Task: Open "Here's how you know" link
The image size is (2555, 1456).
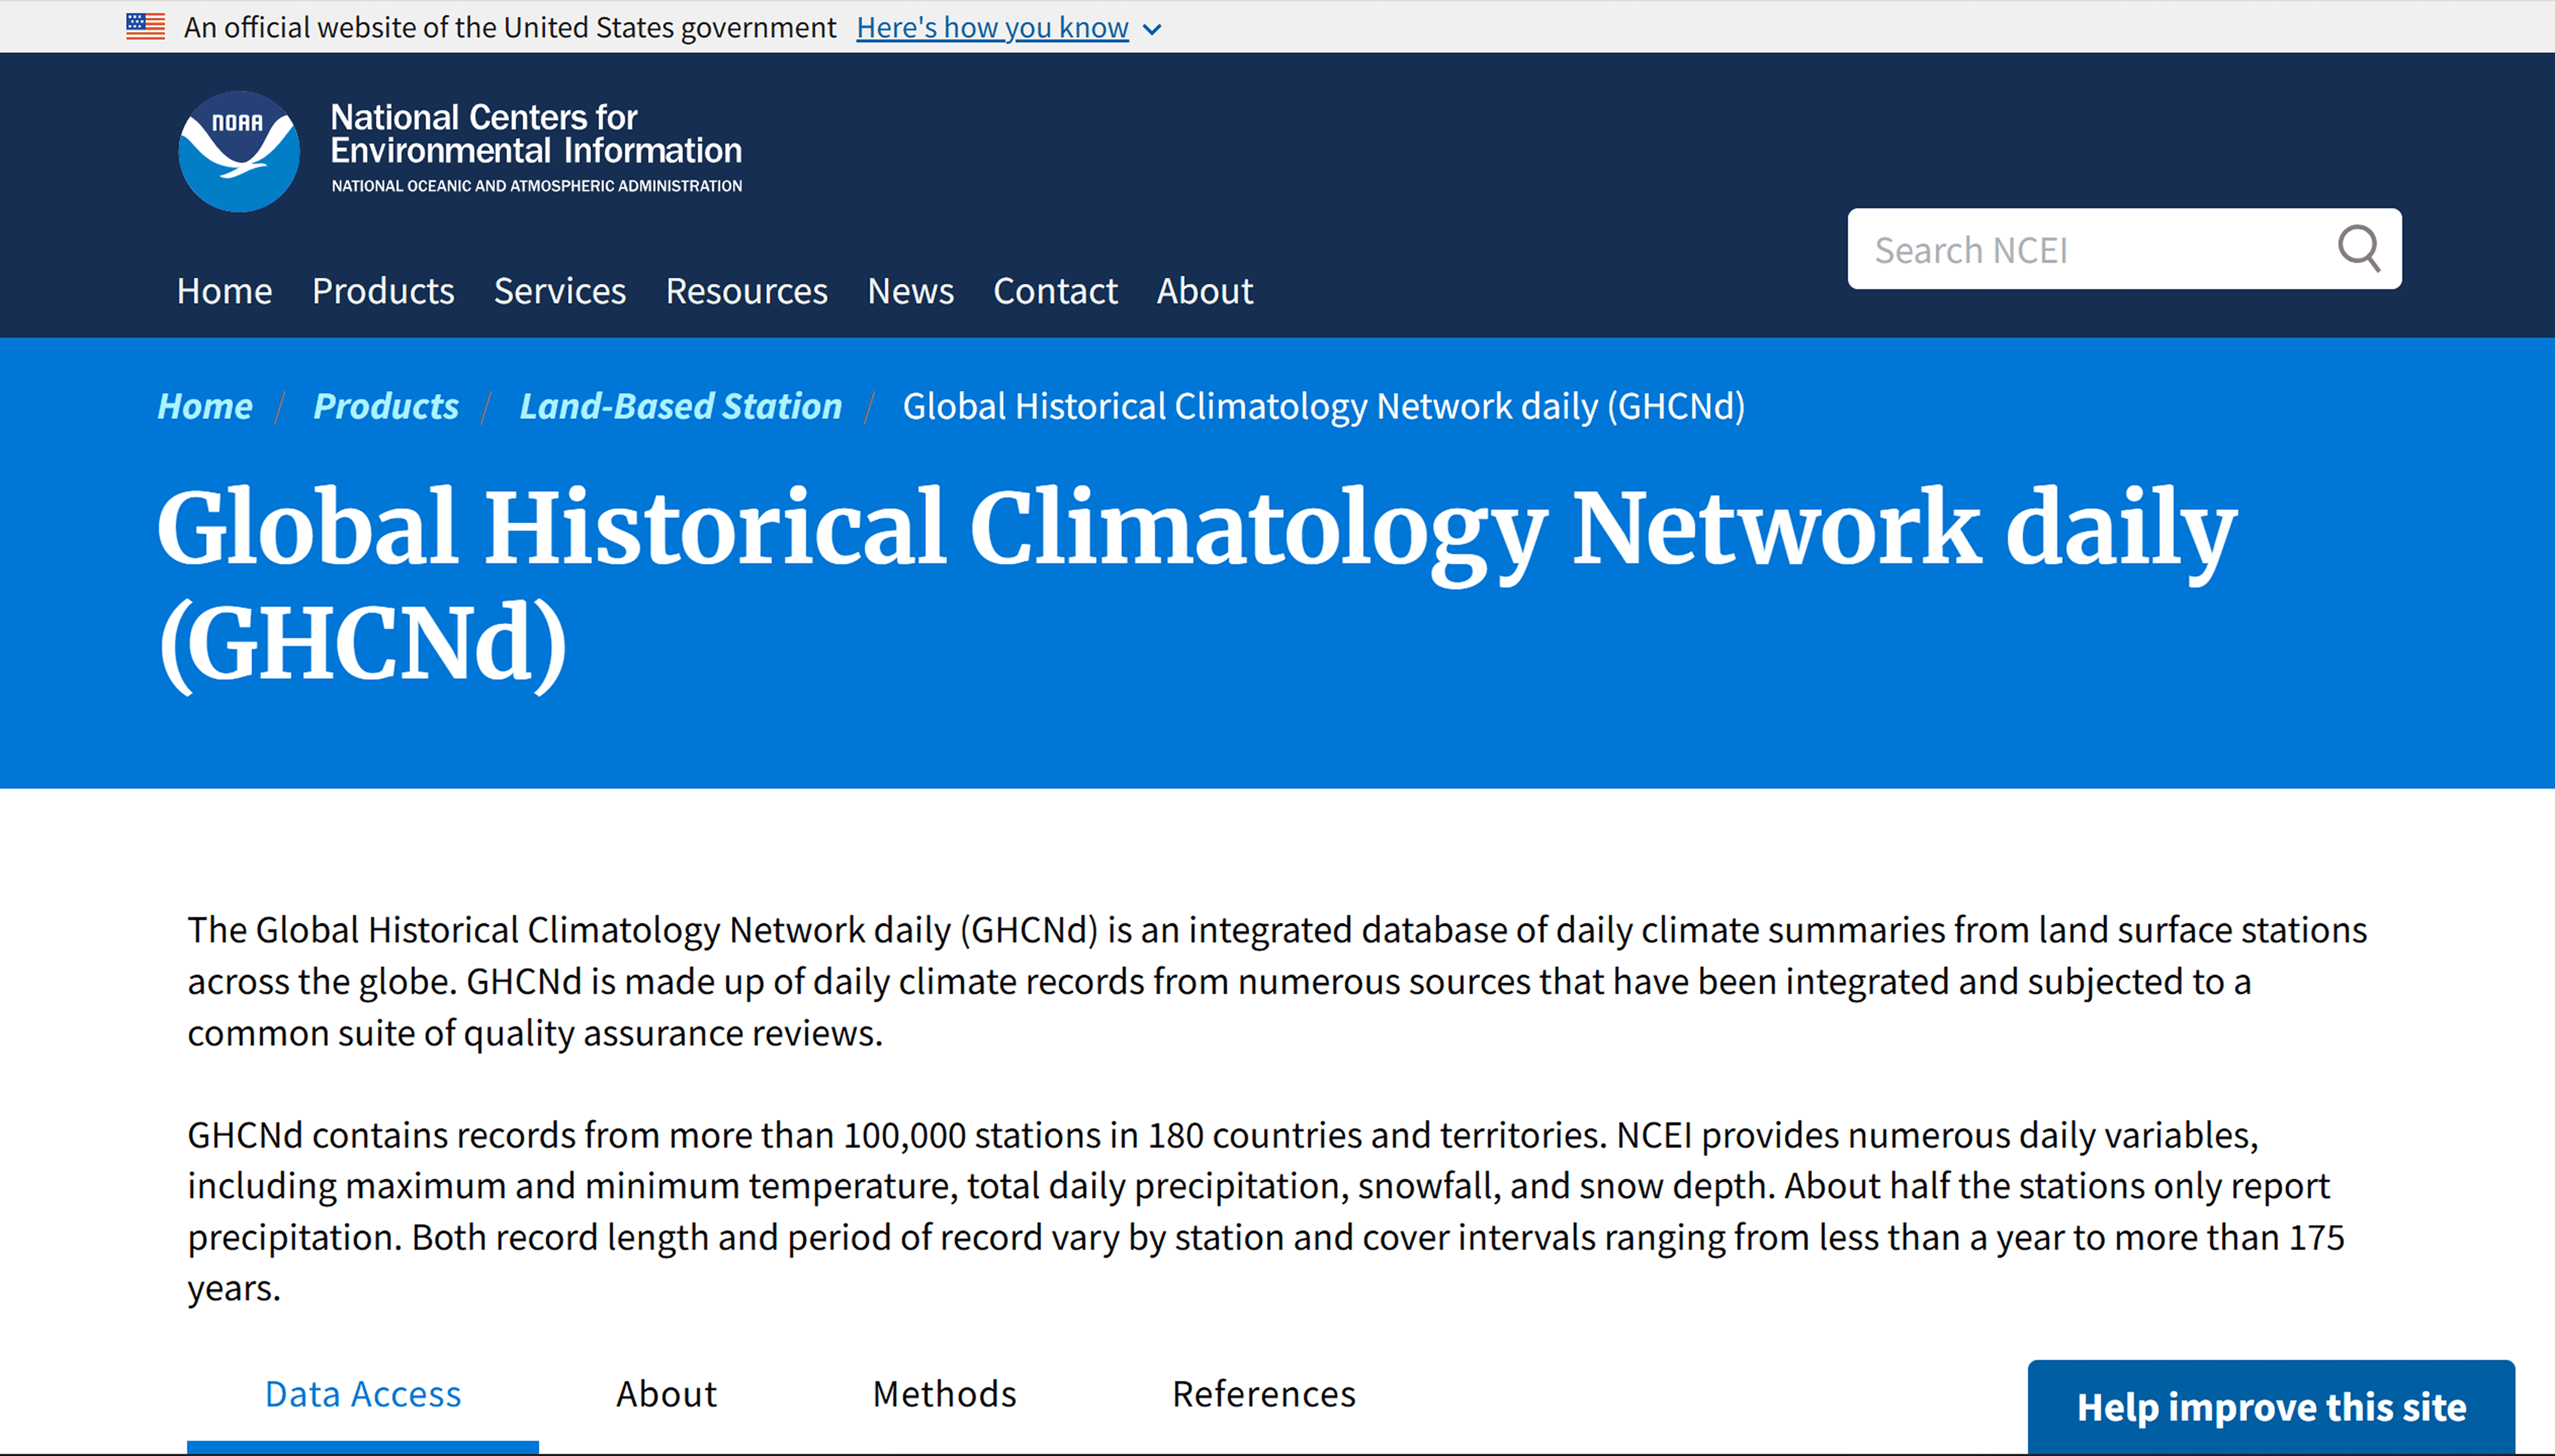Action: pyautogui.click(x=991, y=28)
